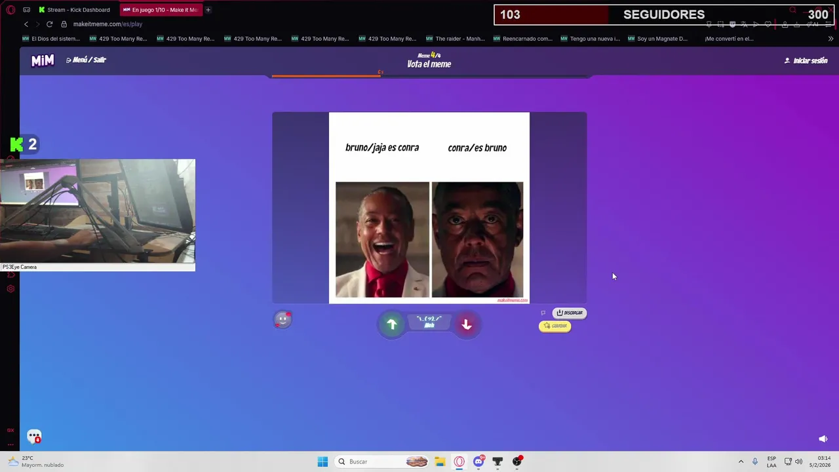Image resolution: width=839 pixels, height=472 pixels.
Task: Open the chat bubble icon at bottom left
Action: pyautogui.click(x=34, y=437)
